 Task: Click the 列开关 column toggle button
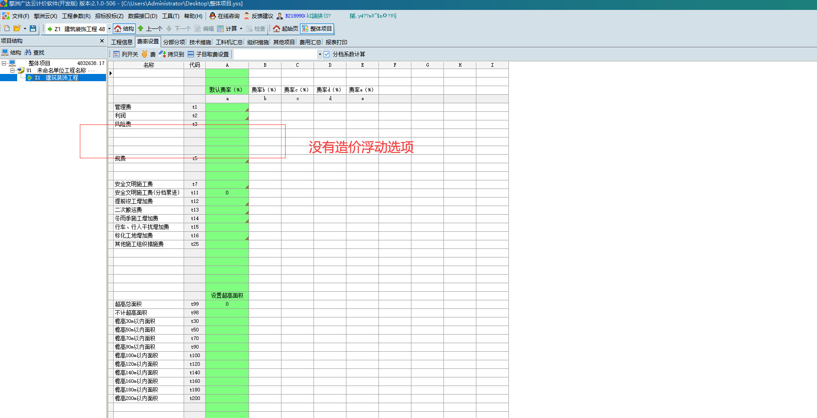coord(126,54)
